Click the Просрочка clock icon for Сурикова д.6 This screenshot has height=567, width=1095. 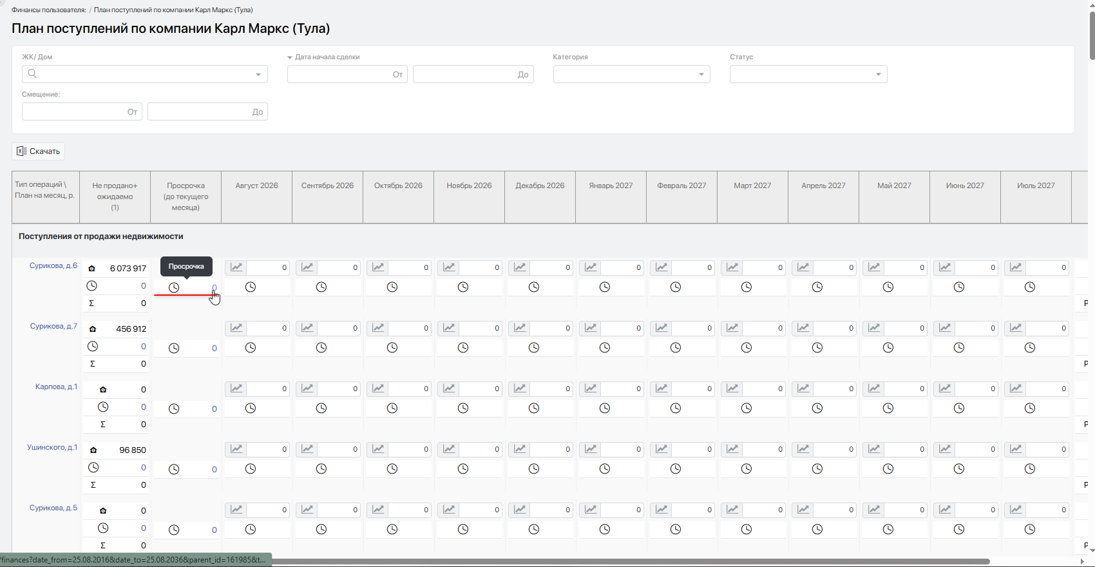(174, 287)
